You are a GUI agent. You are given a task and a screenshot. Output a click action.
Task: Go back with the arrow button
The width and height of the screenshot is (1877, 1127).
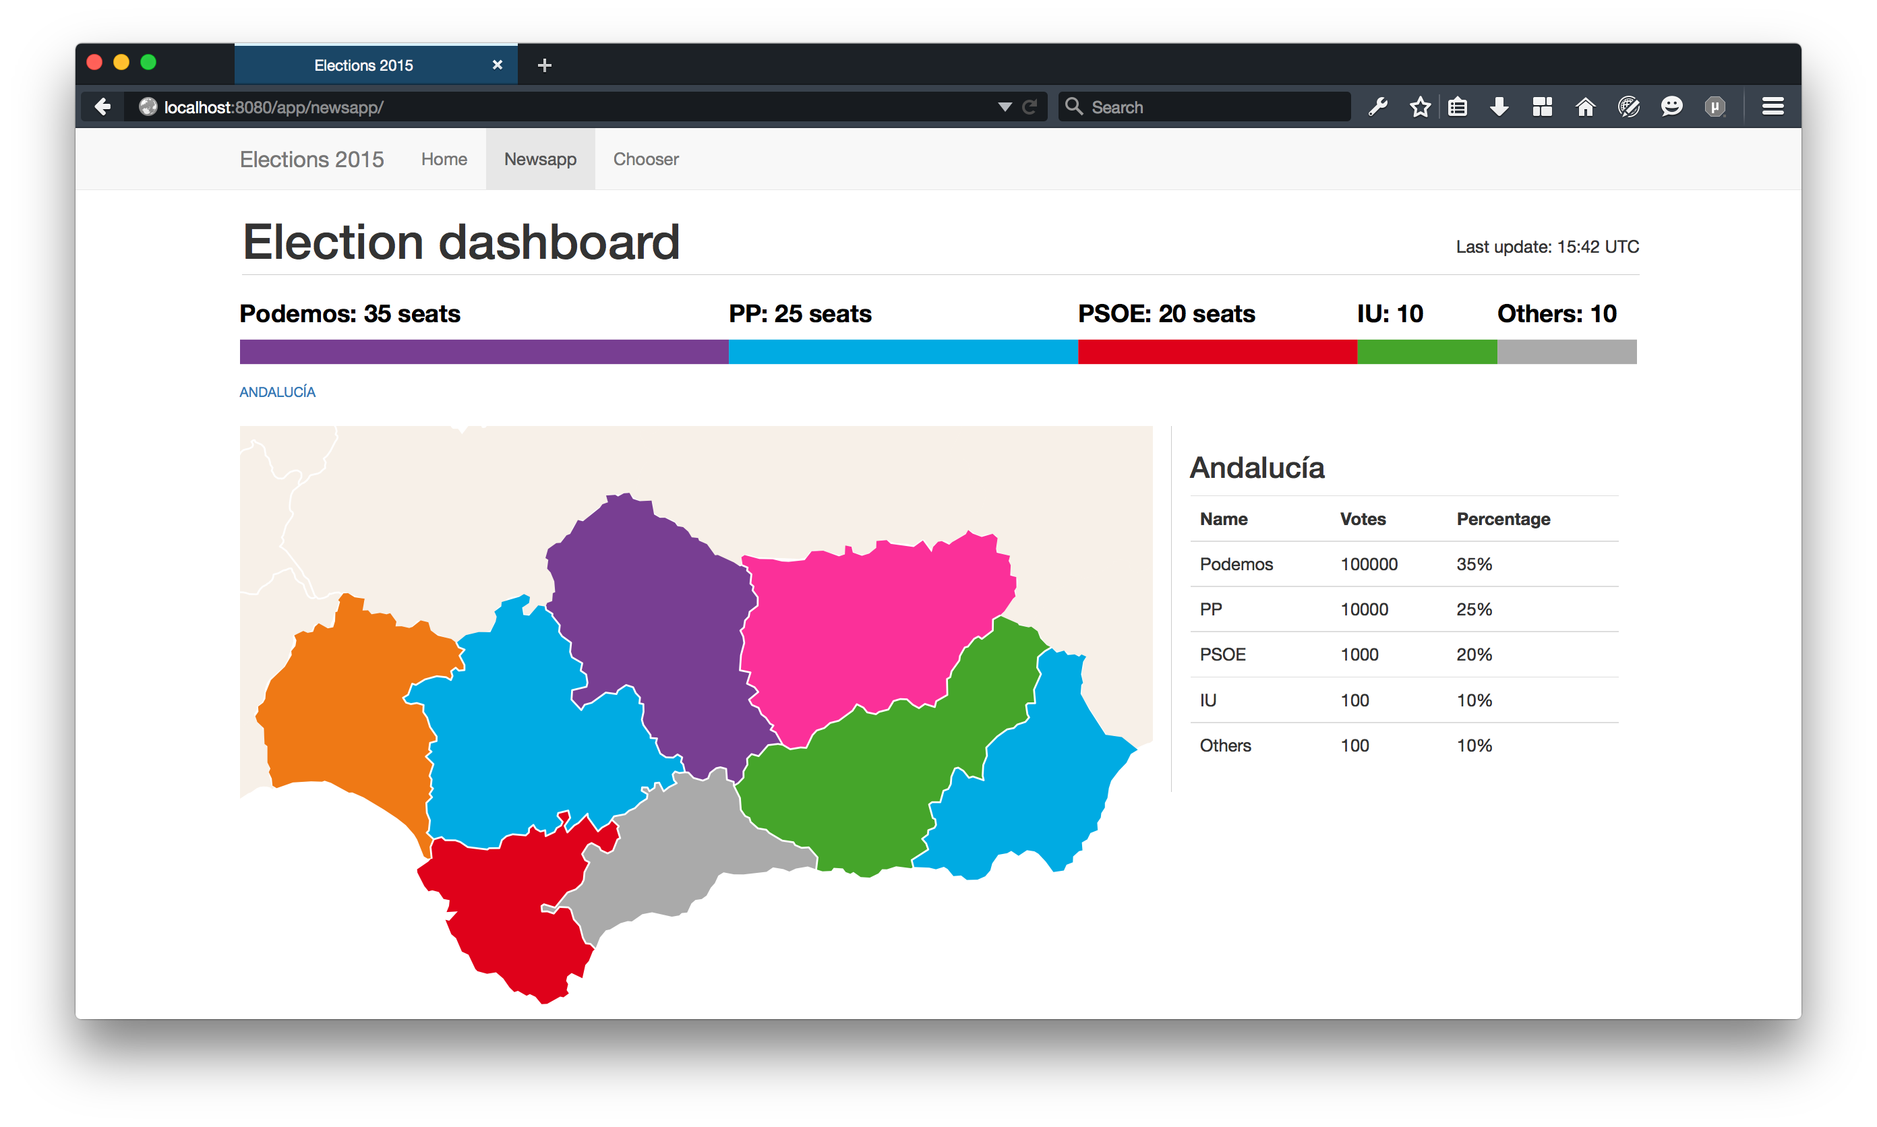(x=102, y=107)
